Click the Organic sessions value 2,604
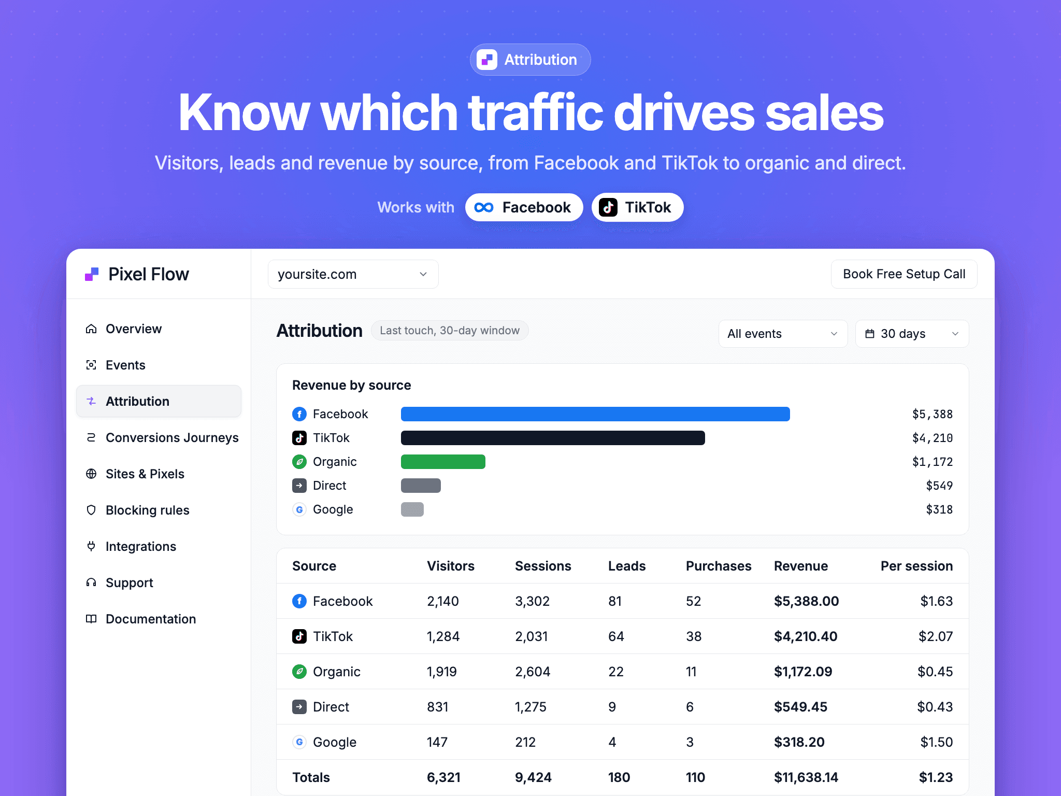1061x796 pixels. tap(533, 672)
